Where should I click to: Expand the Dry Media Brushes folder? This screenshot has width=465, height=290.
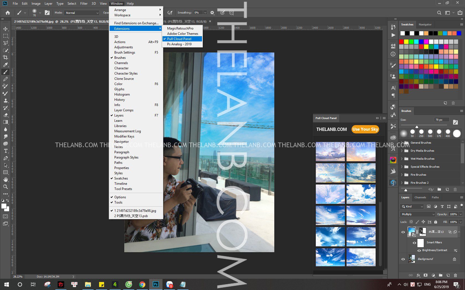coord(402,151)
